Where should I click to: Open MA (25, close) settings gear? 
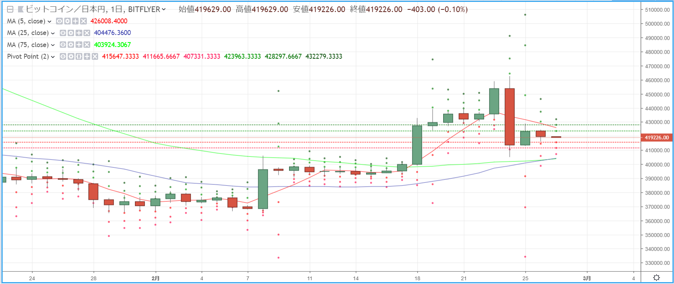pyautogui.click(x=71, y=33)
